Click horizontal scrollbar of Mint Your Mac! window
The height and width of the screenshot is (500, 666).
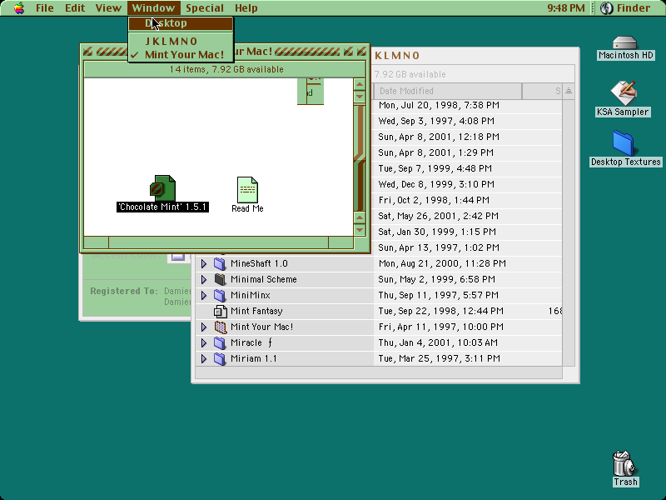218,242
